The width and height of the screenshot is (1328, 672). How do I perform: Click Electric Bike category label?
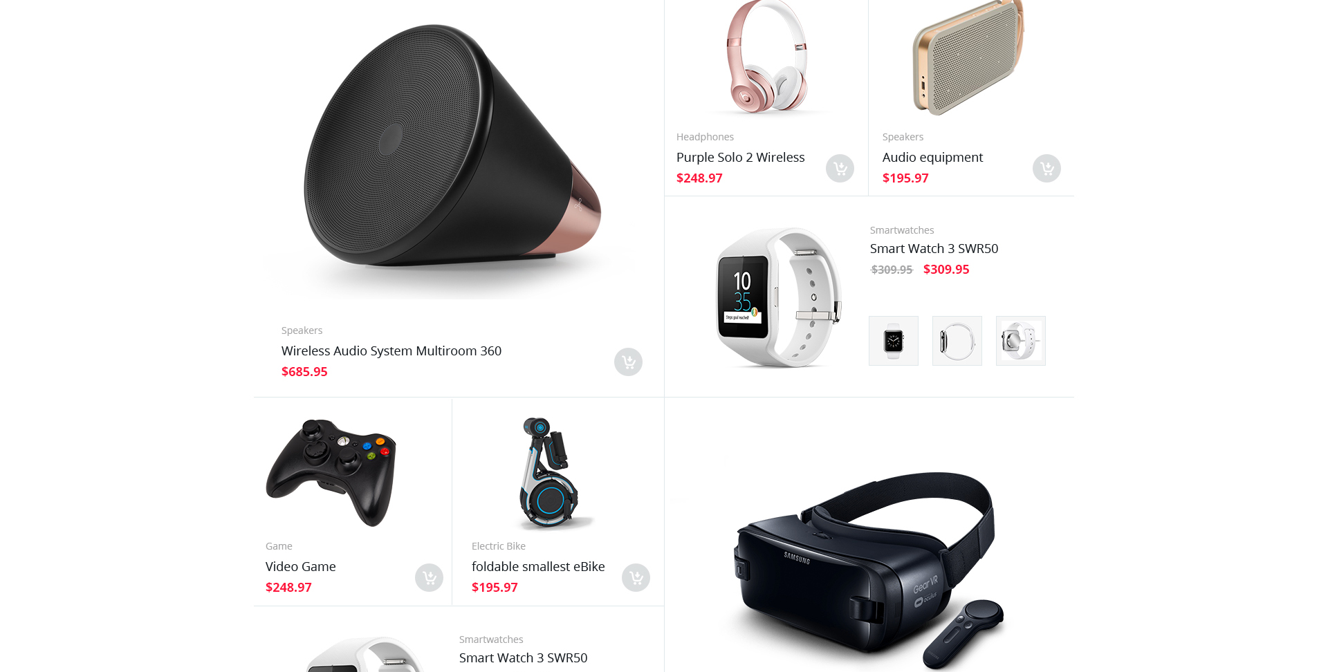499,546
